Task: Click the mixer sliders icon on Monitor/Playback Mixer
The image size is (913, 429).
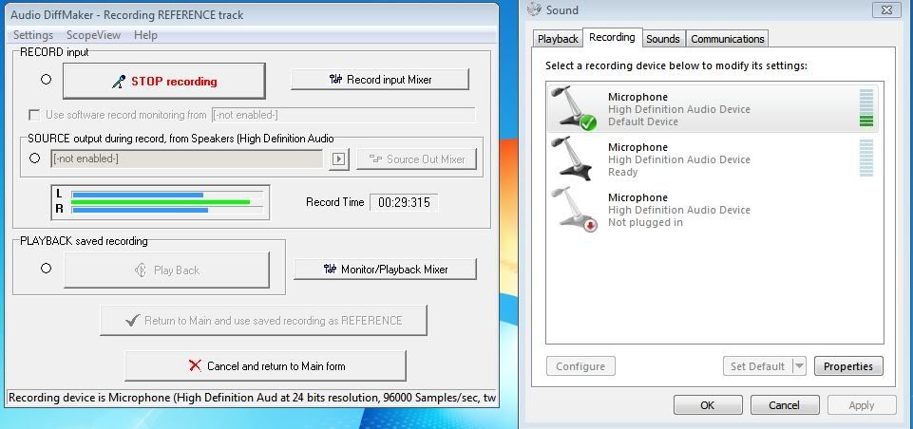Action: click(x=330, y=269)
